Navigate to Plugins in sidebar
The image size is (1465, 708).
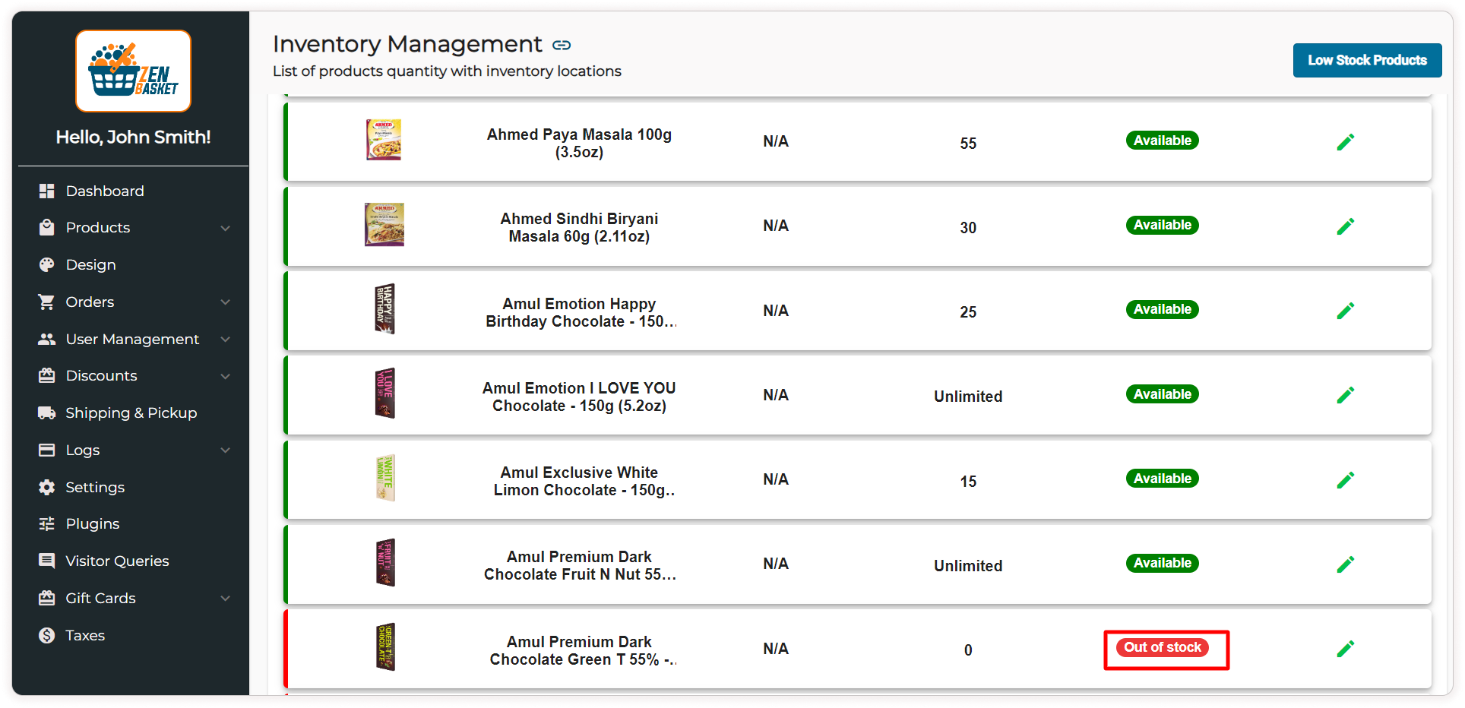pos(93,523)
